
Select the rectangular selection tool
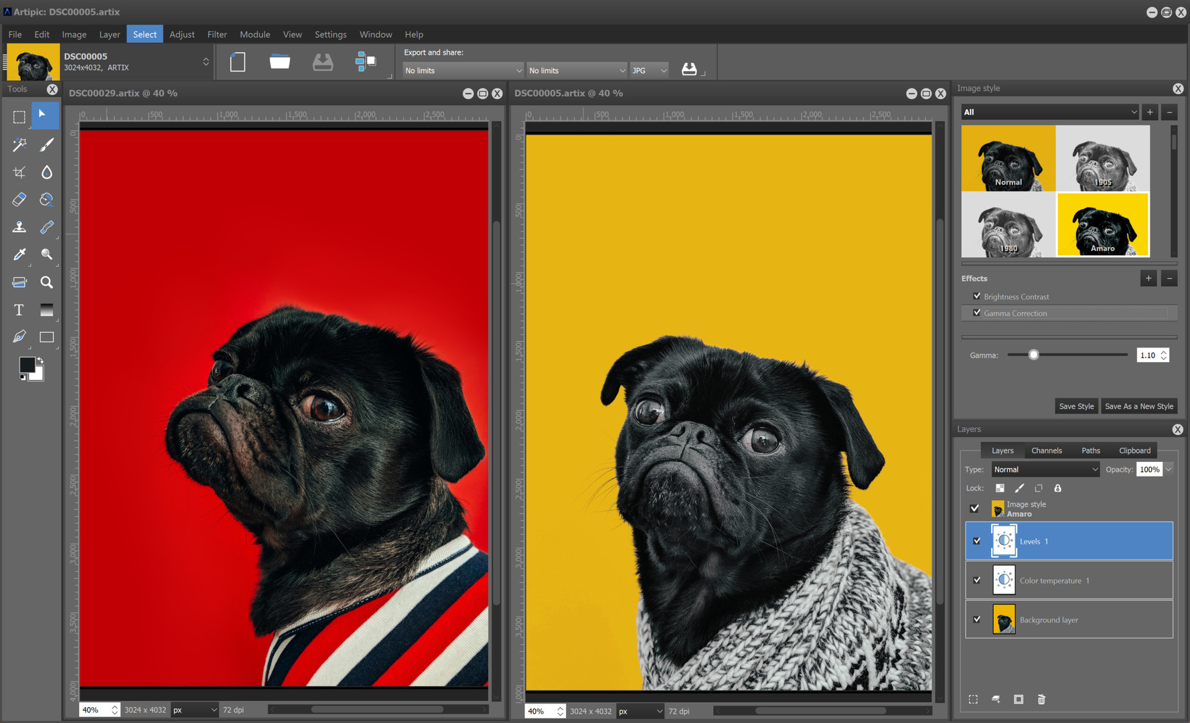point(19,117)
